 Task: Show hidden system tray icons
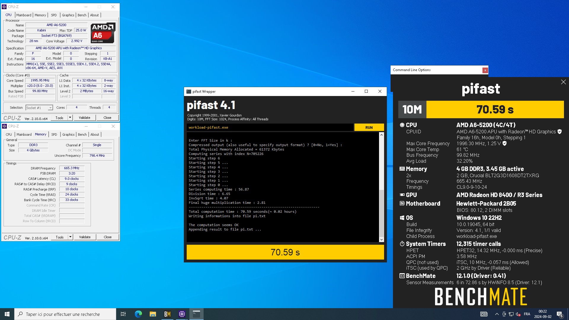tap(497, 314)
